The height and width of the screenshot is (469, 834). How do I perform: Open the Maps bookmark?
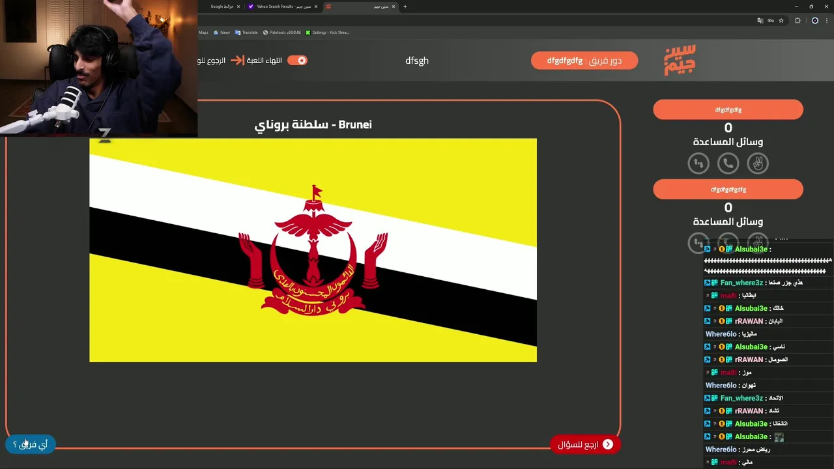point(203,32)
